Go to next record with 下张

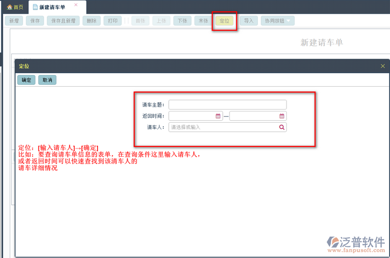click(x=182, y=21)
